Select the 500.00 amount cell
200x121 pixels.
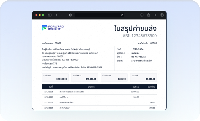tap(136, 97)
